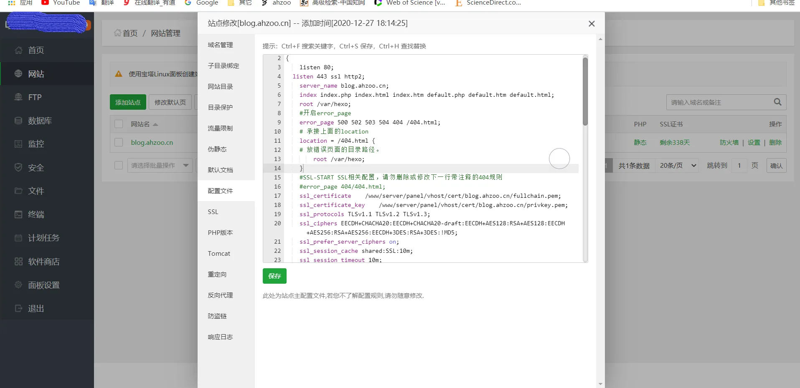
Task: Open the monitoring icon in sidebar
Action: (x=18, y=144)
